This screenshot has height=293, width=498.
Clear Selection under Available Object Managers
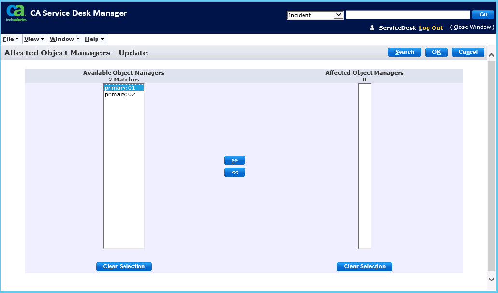tap(124, 266)
